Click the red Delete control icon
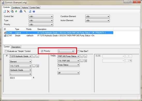This screenshot has height=101, width=142. click(x=8, y=11)
